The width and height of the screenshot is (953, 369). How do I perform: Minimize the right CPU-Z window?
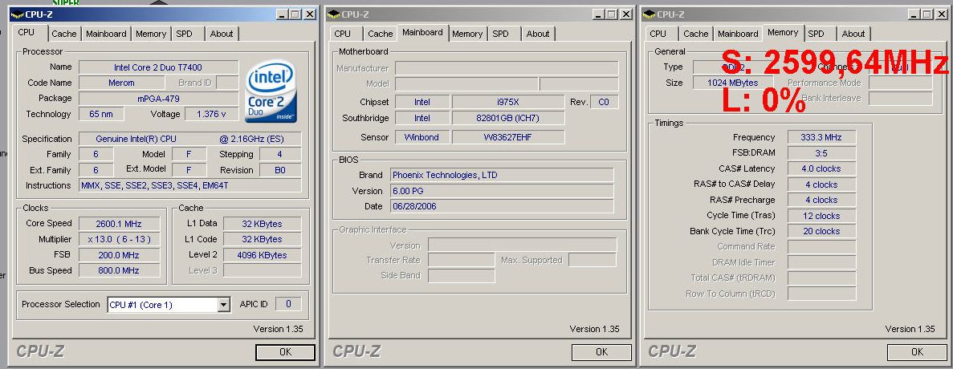914,14
